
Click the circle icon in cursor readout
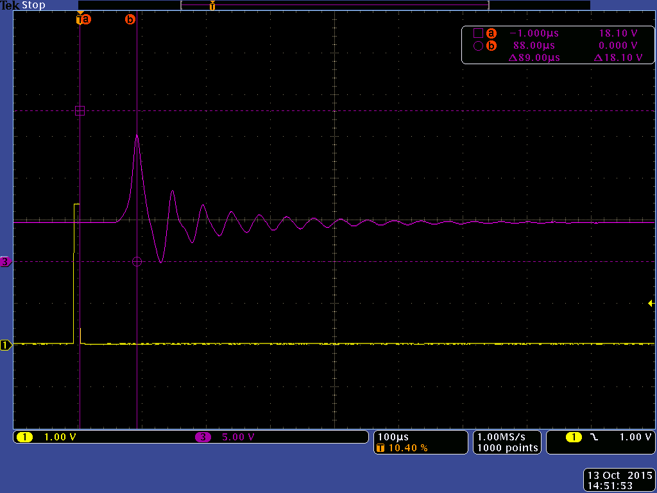[x=478, y=46]
